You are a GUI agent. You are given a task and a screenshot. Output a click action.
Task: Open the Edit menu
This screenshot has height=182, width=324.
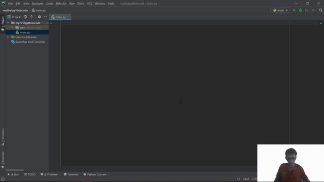click(x=18, y=4)
